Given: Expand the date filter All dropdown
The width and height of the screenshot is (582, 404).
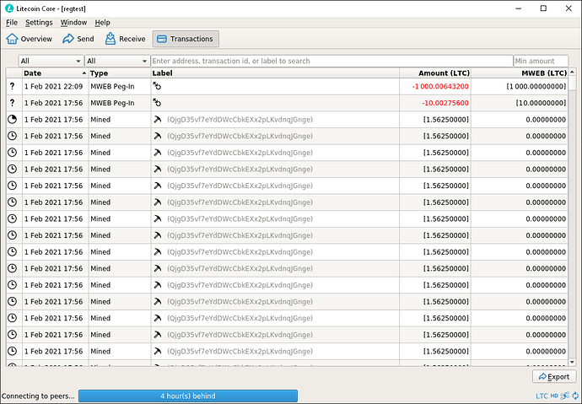Looking at the screenshot, I should click(x=51, y=61).
